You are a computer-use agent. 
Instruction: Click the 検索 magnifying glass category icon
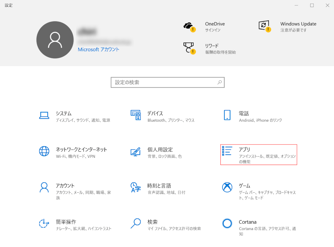(136, 223)
